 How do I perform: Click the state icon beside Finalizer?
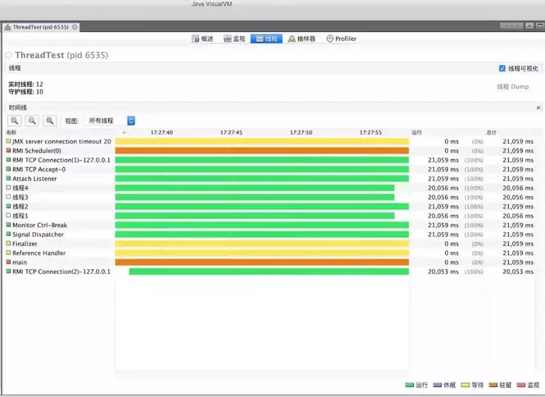pyautogui.click(x=8, y=243)
